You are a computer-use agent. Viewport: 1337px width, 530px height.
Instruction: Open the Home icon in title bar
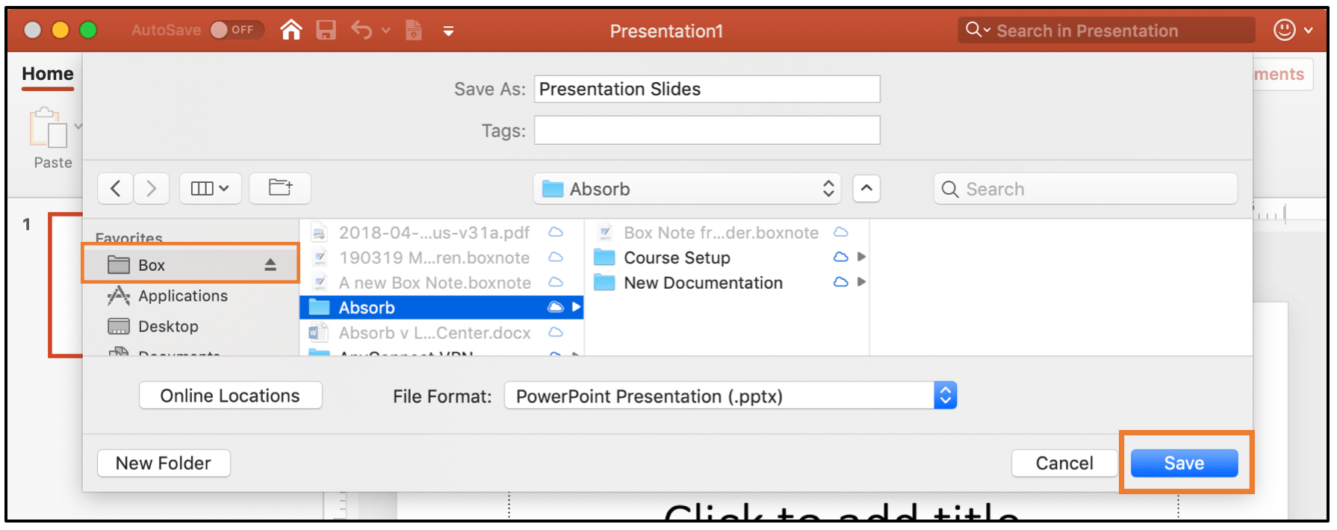click(x=291, y=30)
